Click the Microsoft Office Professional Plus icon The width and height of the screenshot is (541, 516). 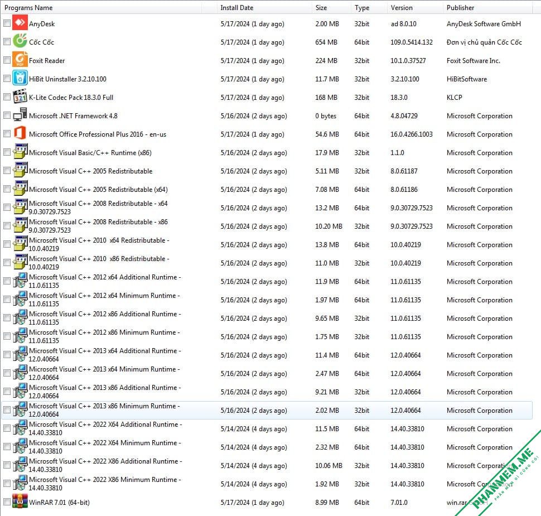coord(20,133)
